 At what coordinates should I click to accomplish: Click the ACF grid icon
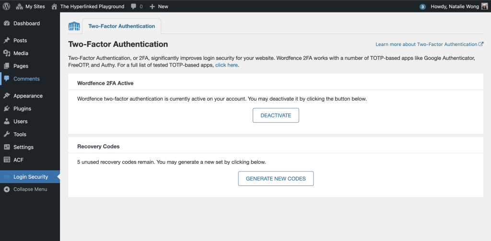pos(7,160)
